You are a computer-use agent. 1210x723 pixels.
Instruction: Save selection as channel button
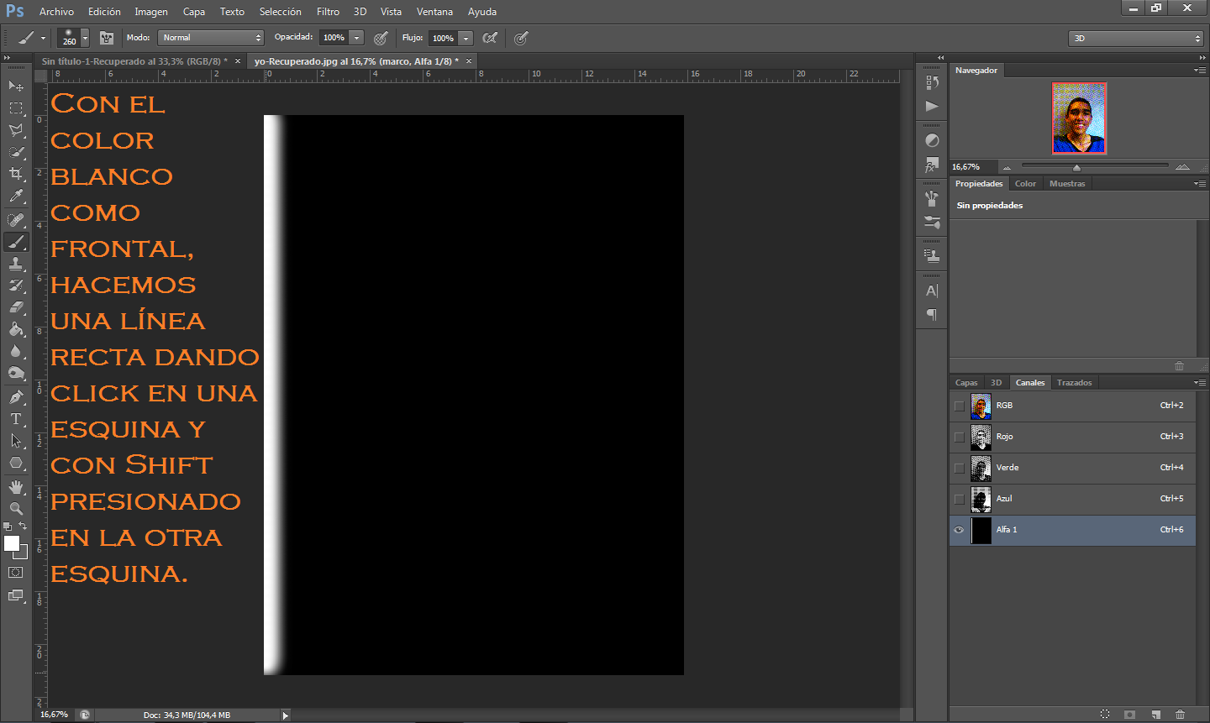click(x=1129, y=715)
